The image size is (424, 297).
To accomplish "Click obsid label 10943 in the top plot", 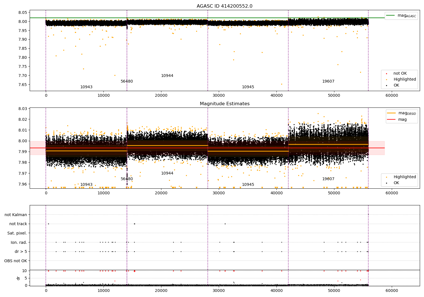I will [x=86, y=87].
